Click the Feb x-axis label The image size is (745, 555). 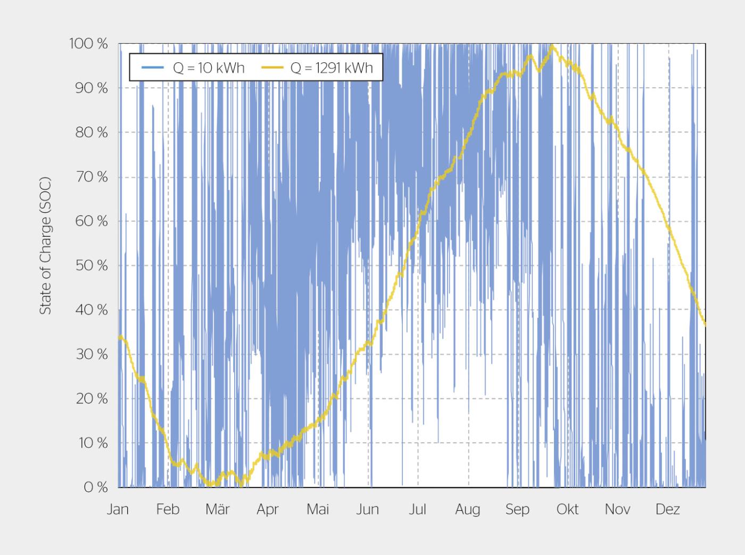168,509
